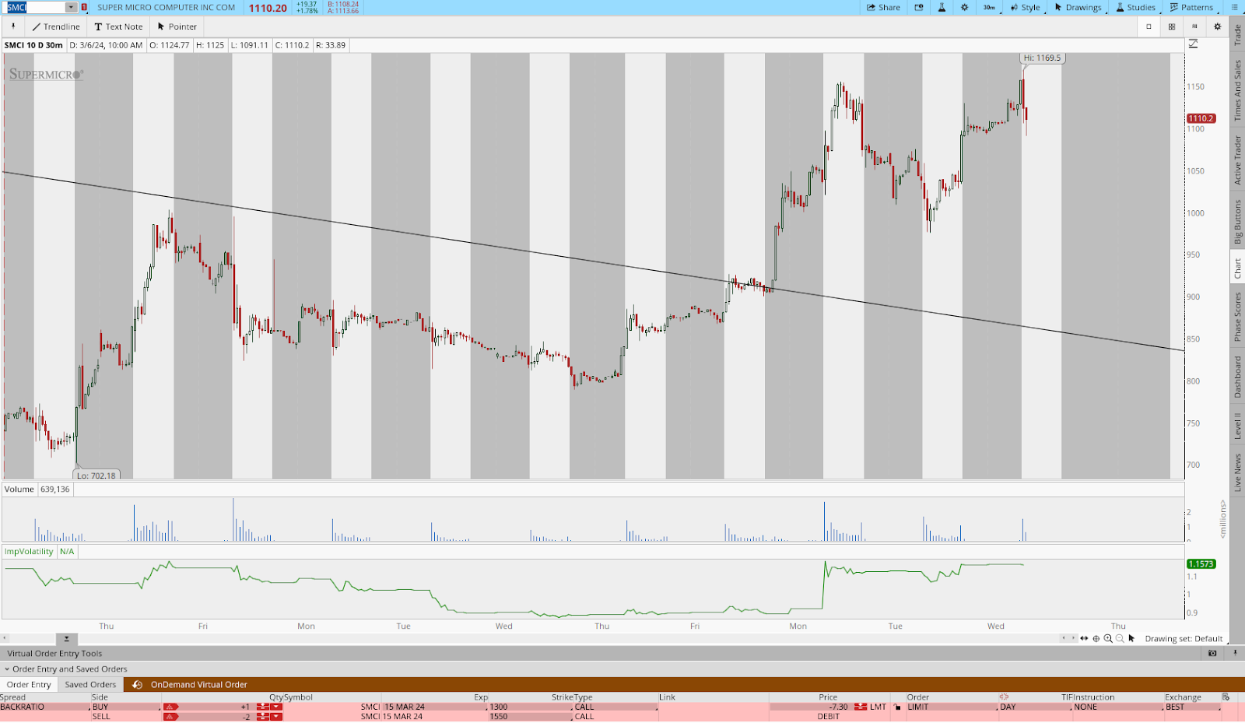1245x723 pixels.
Task: Open the Live News side tab
Action: click(1237, 473)
